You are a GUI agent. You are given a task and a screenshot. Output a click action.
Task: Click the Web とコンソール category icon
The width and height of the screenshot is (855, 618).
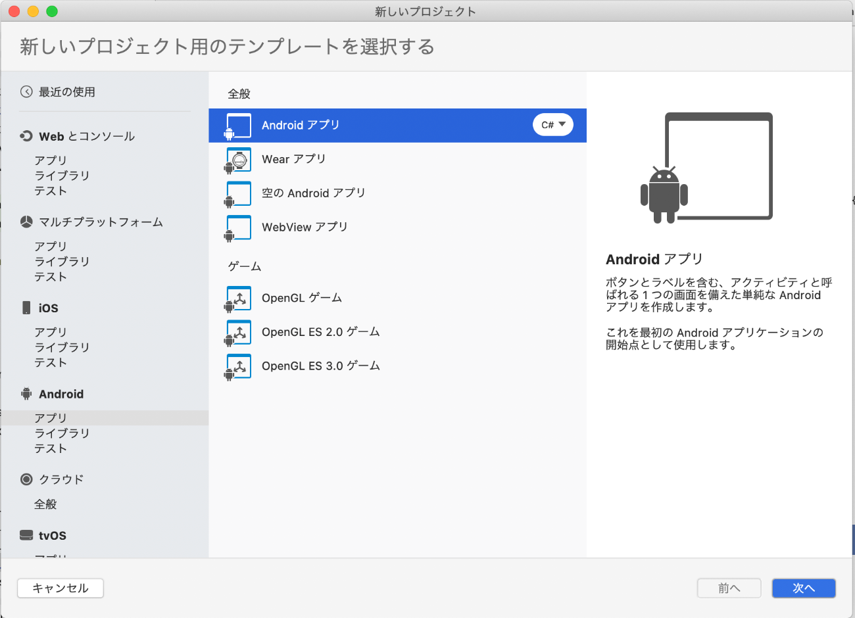26,136
